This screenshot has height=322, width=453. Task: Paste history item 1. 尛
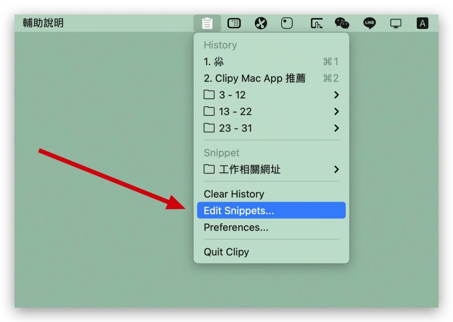(x=271, y=61)
